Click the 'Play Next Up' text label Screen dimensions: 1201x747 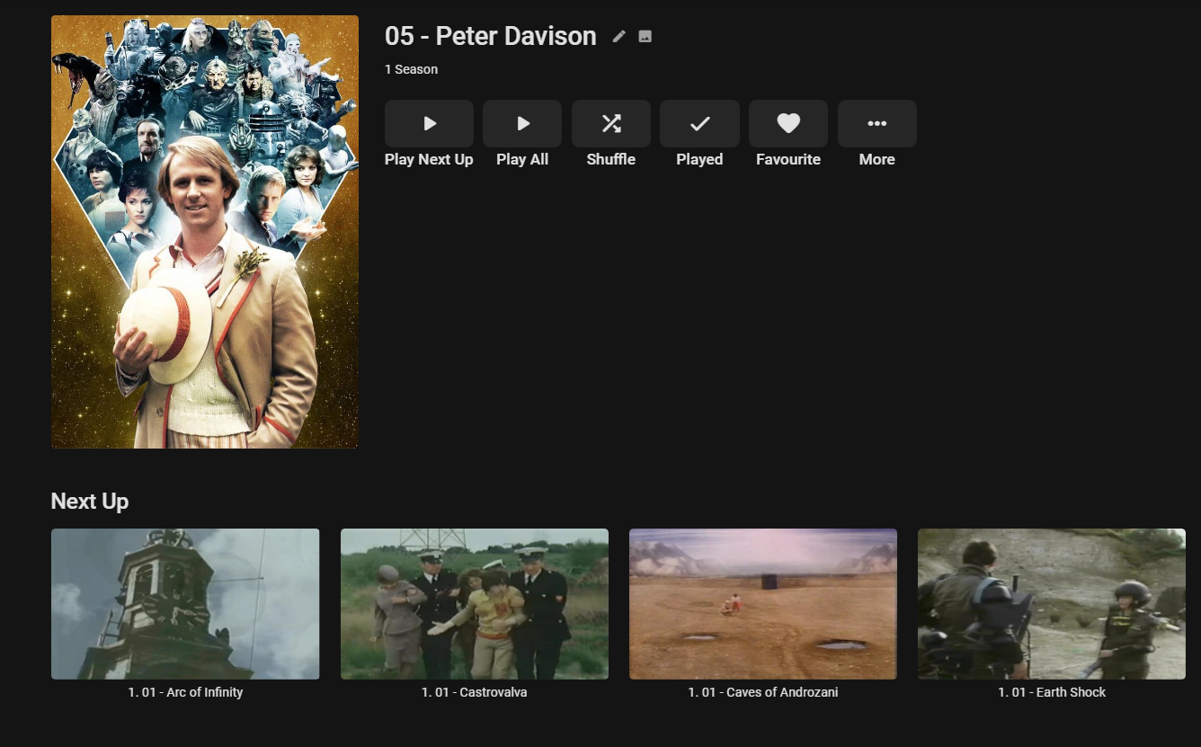[x=429, y=159]
